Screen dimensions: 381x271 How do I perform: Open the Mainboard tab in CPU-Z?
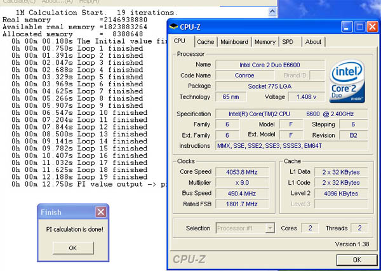(x=234, y=42)
